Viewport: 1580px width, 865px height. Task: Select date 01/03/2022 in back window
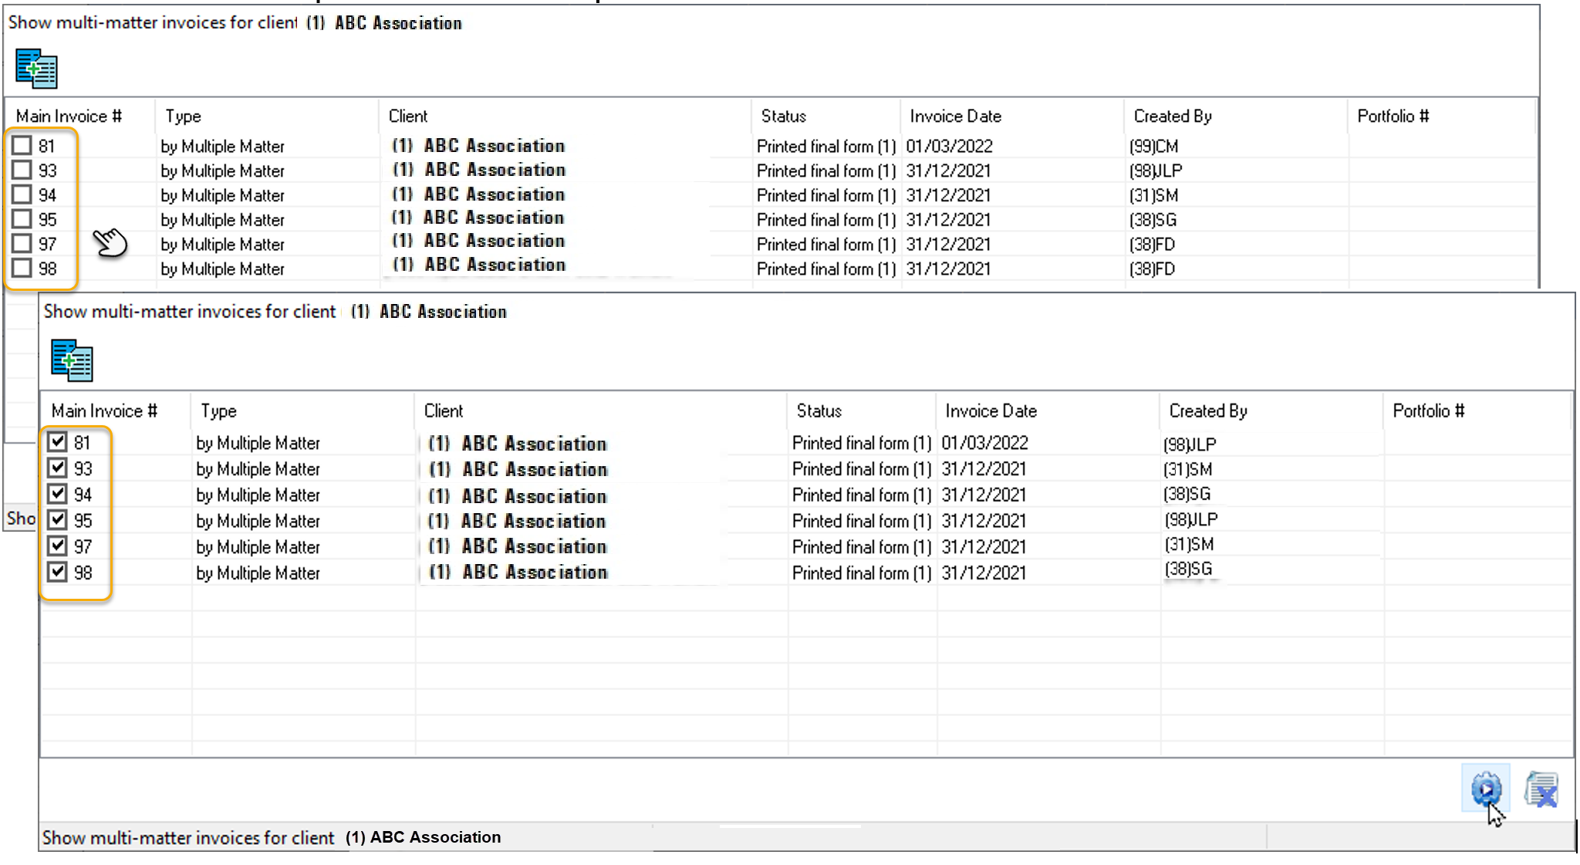pos(949,146)
